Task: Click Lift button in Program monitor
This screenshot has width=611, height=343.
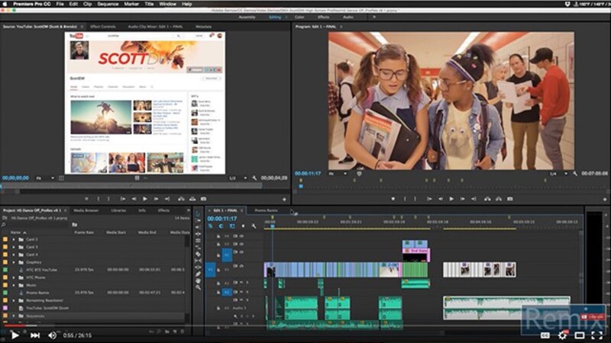Action: point(487,199)
